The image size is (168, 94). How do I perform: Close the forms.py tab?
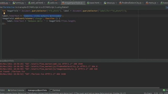(x=25, y=3)
